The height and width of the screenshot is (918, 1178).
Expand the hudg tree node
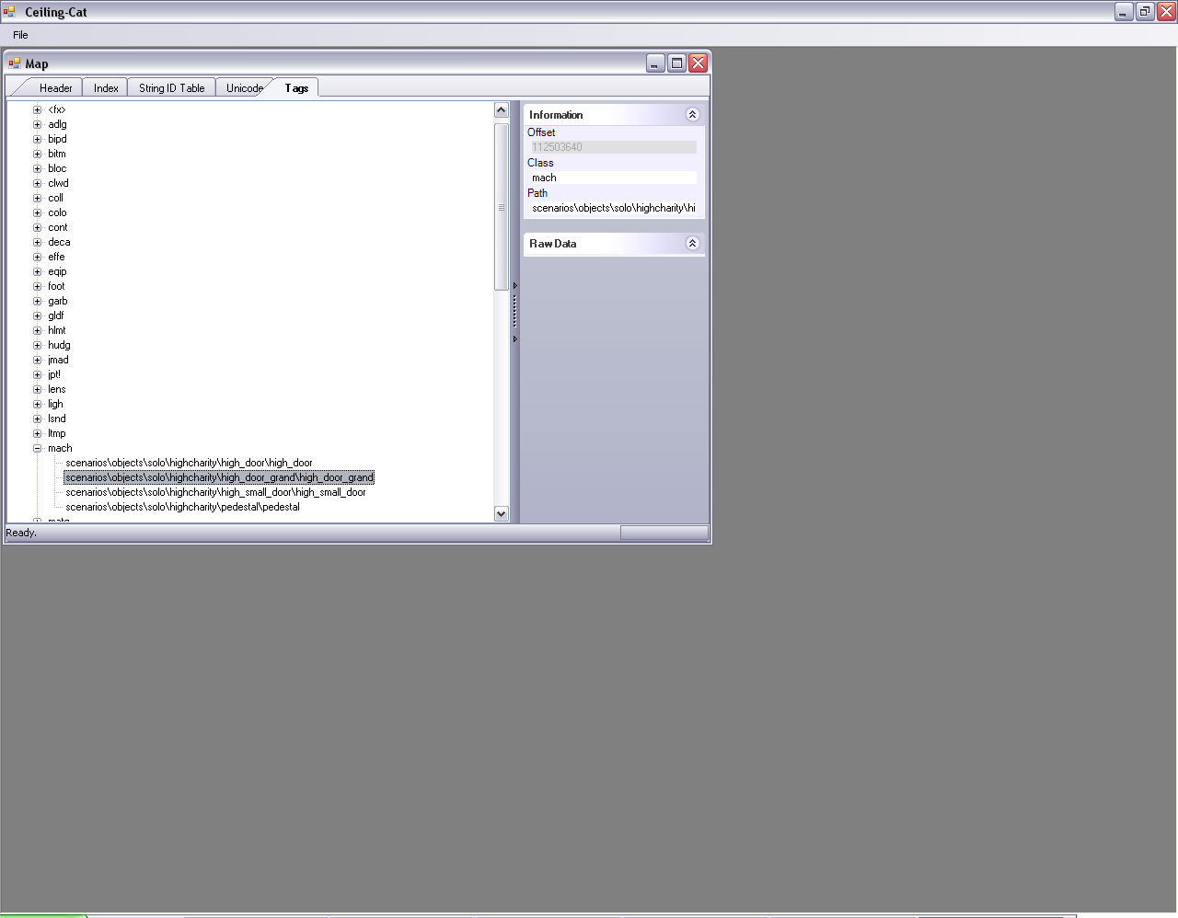point(38,346)
